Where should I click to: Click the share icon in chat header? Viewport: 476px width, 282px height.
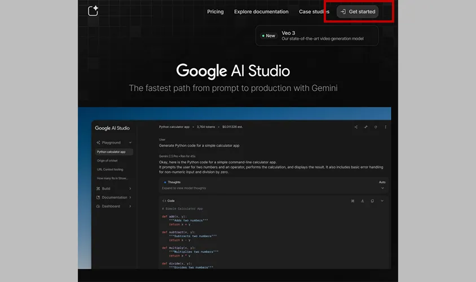(355, 127)
